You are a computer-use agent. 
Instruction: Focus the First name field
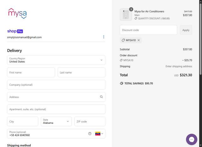(31, 73)
